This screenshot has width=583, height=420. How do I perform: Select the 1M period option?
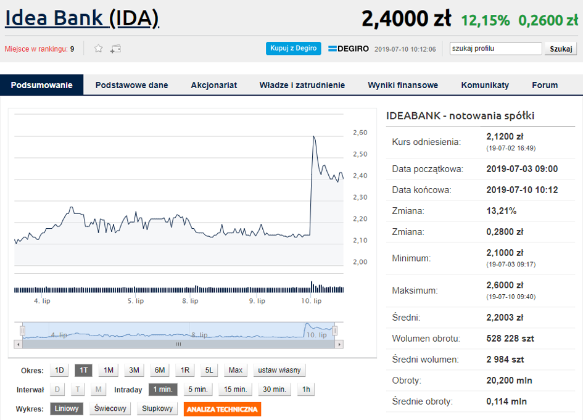pos(109,370)
